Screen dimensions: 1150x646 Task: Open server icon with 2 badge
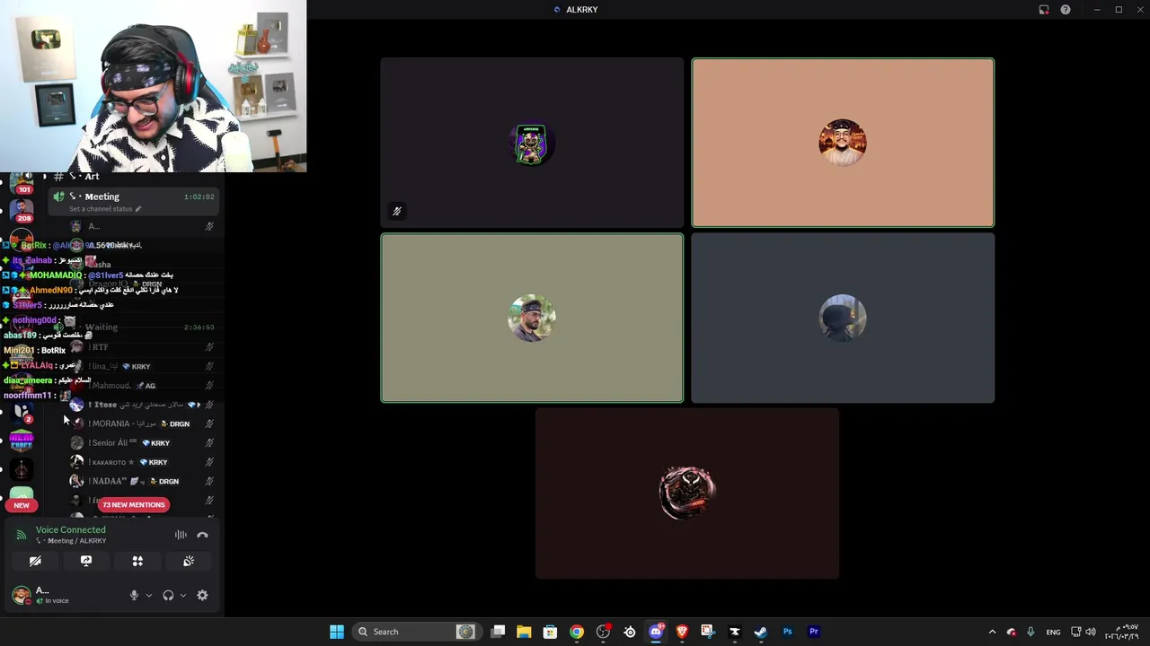[x=22, y=413]
